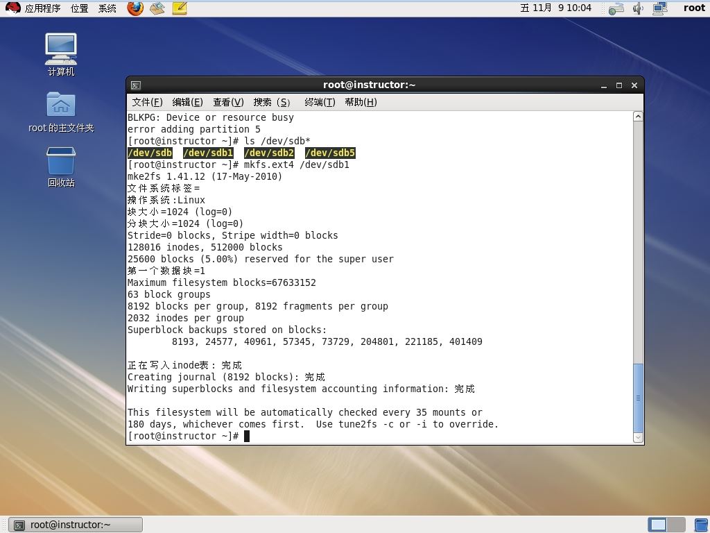
Task: Click the 'mke2fs 1.41.12 (17-May-2010)' line
Action: tap(205, 176)
